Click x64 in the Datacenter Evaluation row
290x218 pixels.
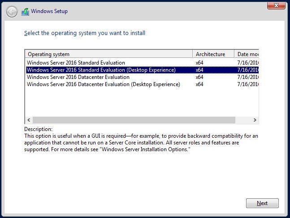point(199,77)
